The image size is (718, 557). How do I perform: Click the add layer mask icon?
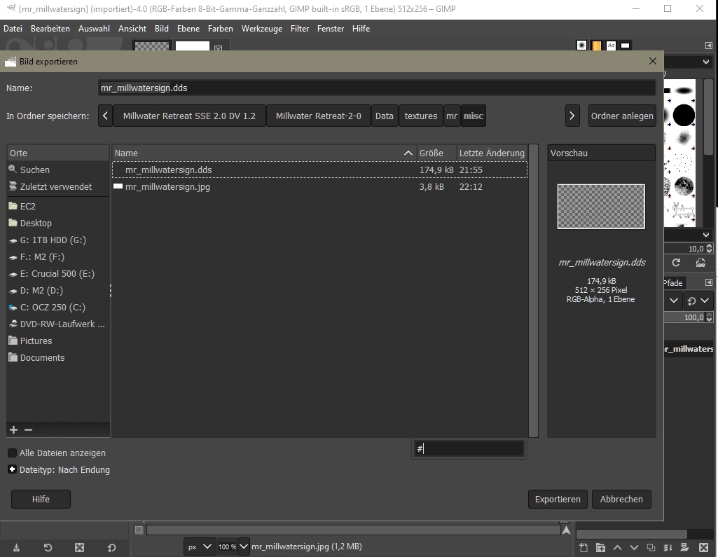pyautogui.click(x=686, y=547)
